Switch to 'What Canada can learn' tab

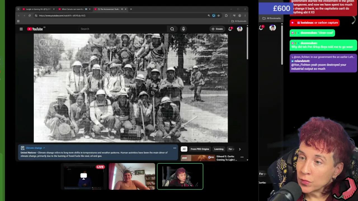coord(73,9)
